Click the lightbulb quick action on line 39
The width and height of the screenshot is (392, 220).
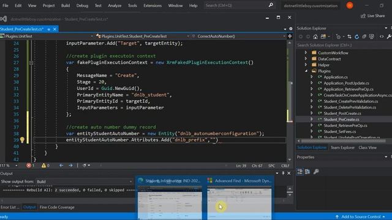tap(22, 140)
